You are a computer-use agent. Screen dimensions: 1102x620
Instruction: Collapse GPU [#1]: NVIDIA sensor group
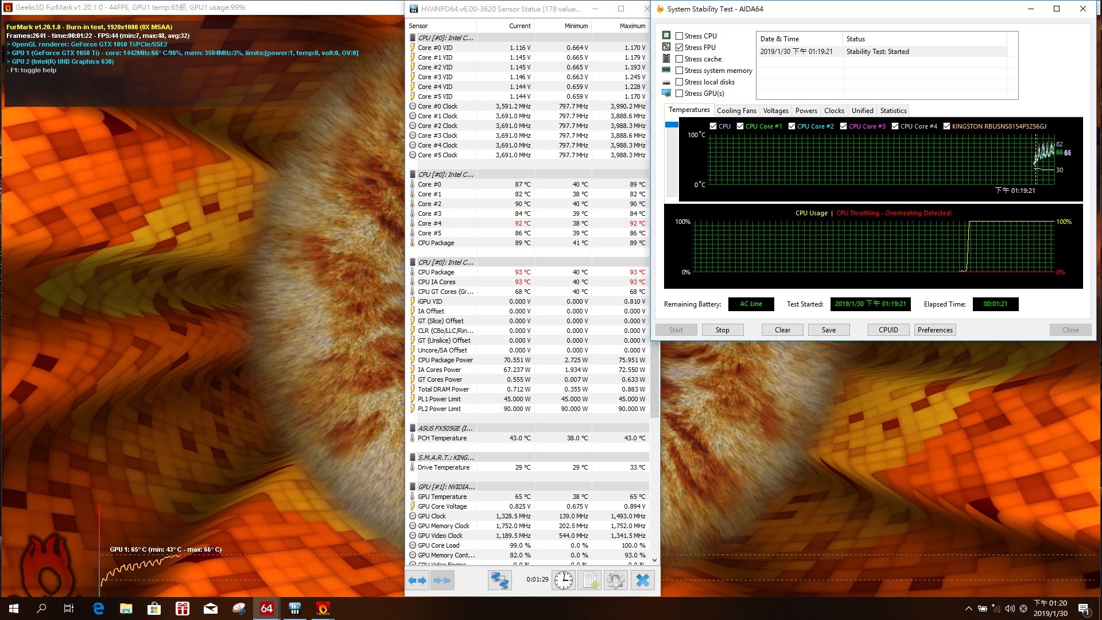[413, 487]
